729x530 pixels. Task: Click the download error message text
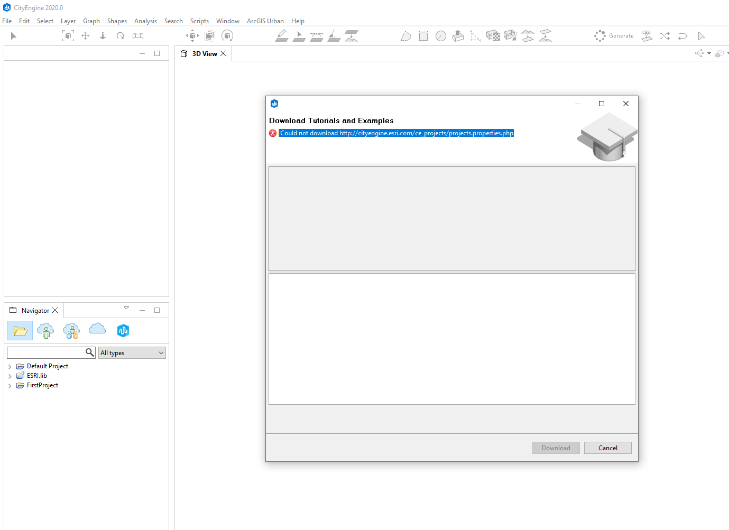point(396,133)
